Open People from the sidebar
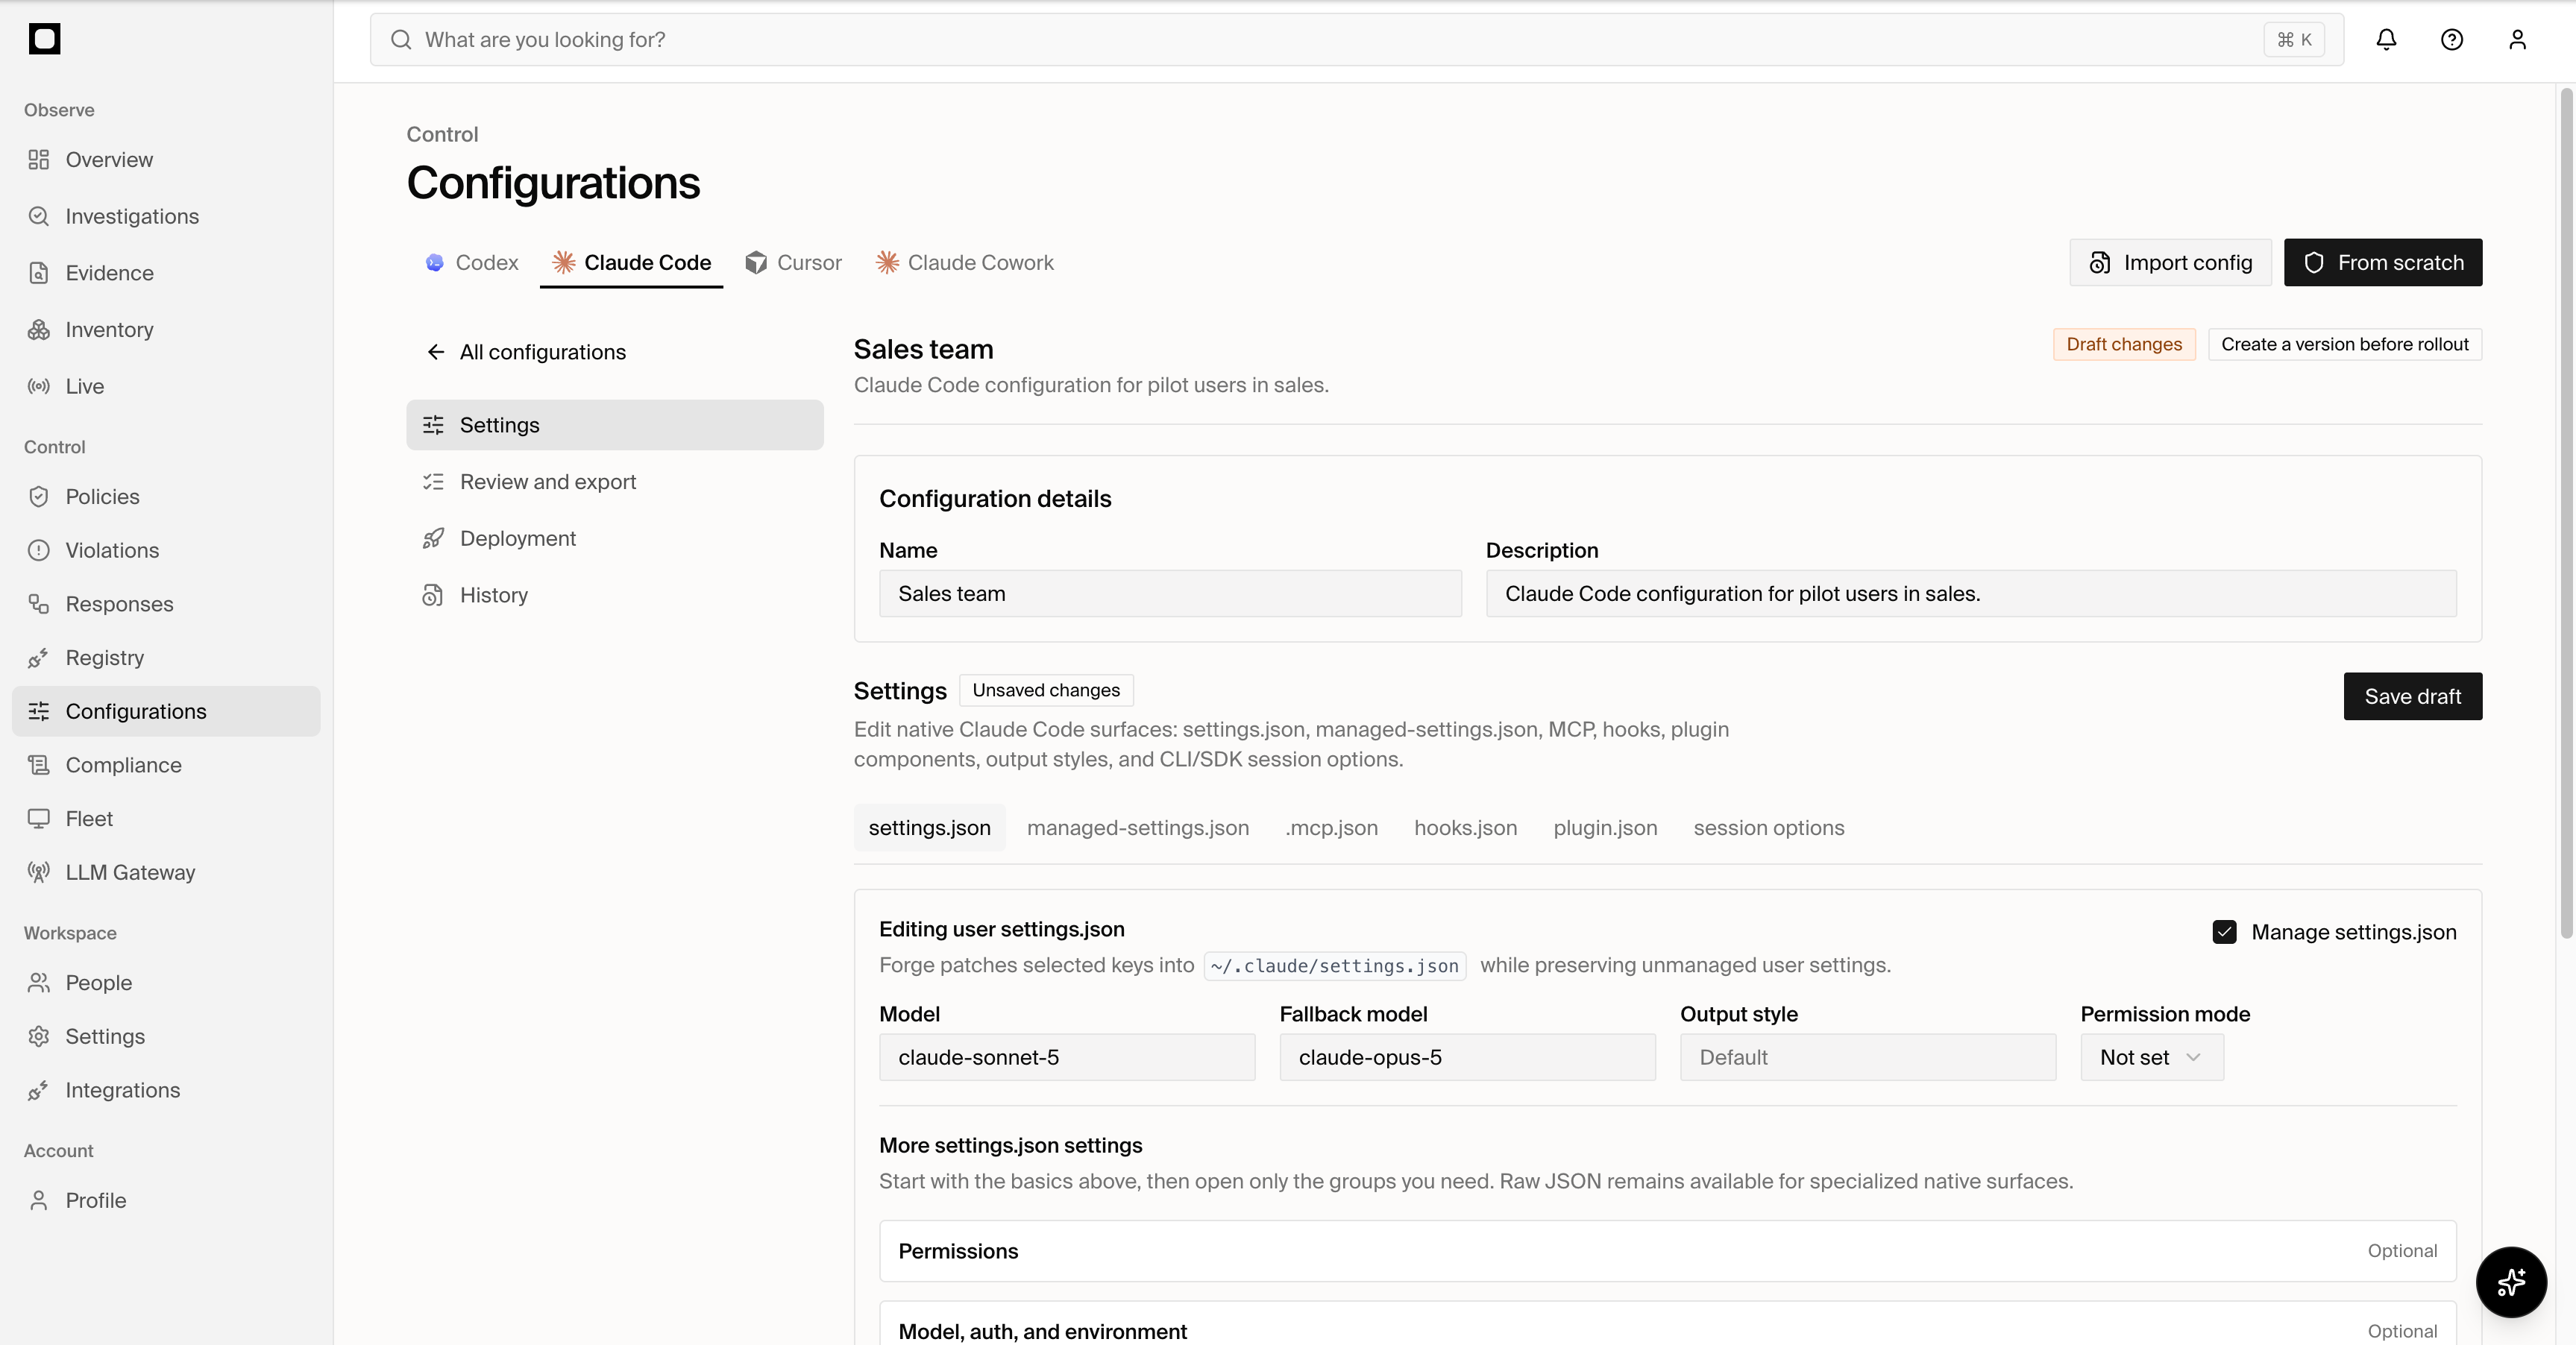 [x=166, y=983]
